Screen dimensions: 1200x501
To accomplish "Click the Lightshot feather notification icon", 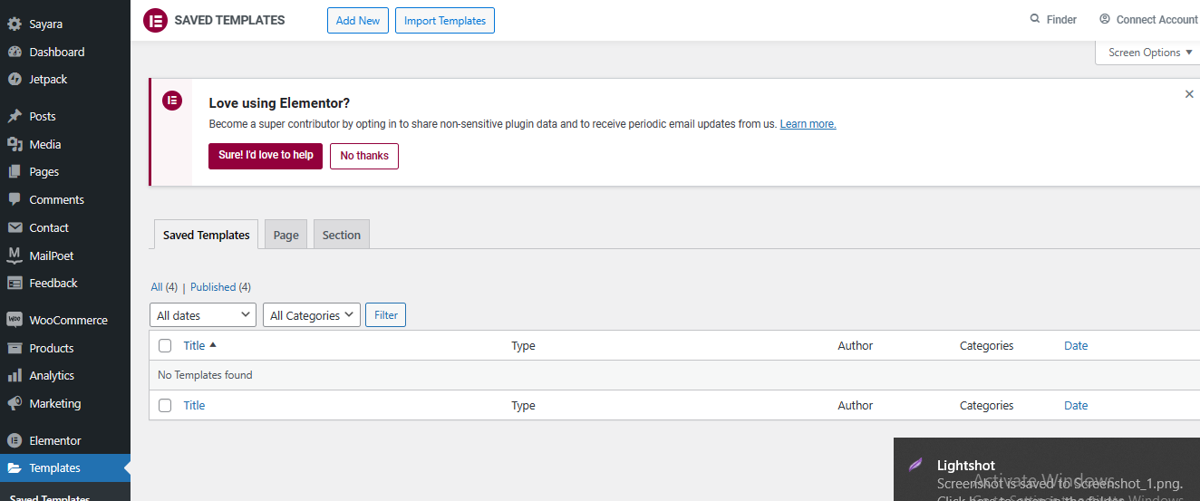I will (x=916, y=465).
